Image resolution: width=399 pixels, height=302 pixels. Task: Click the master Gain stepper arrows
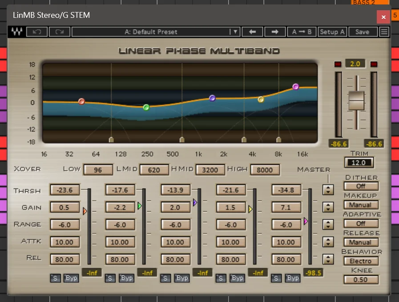pos(328,207)
